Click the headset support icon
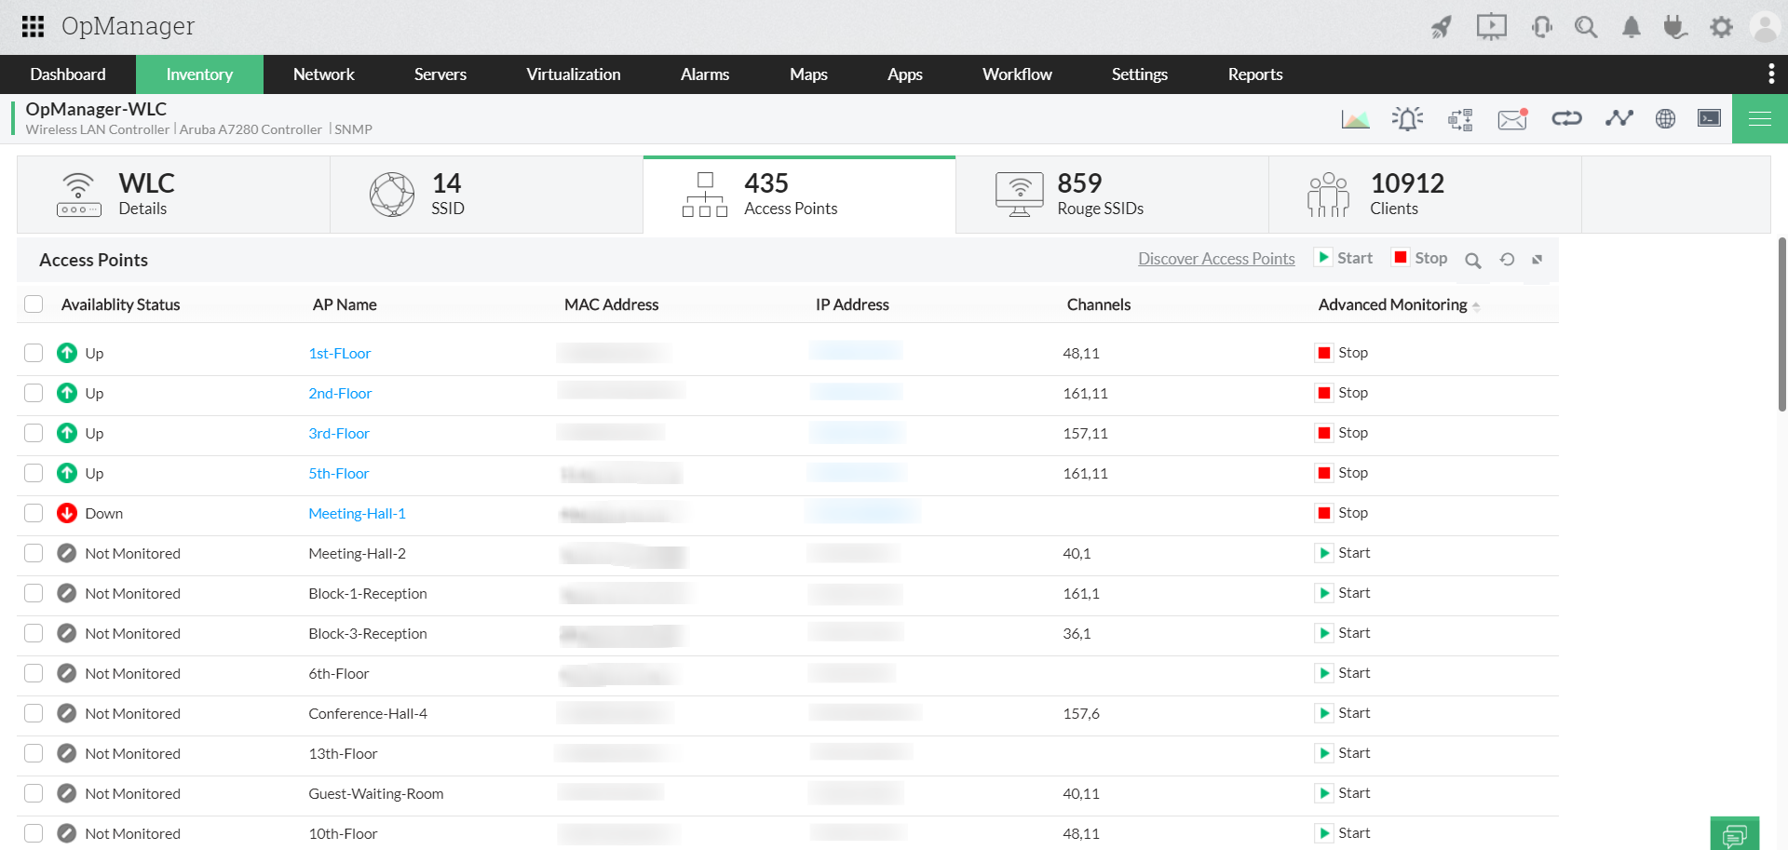The image size is (1788, 850). coord(1541,27)
